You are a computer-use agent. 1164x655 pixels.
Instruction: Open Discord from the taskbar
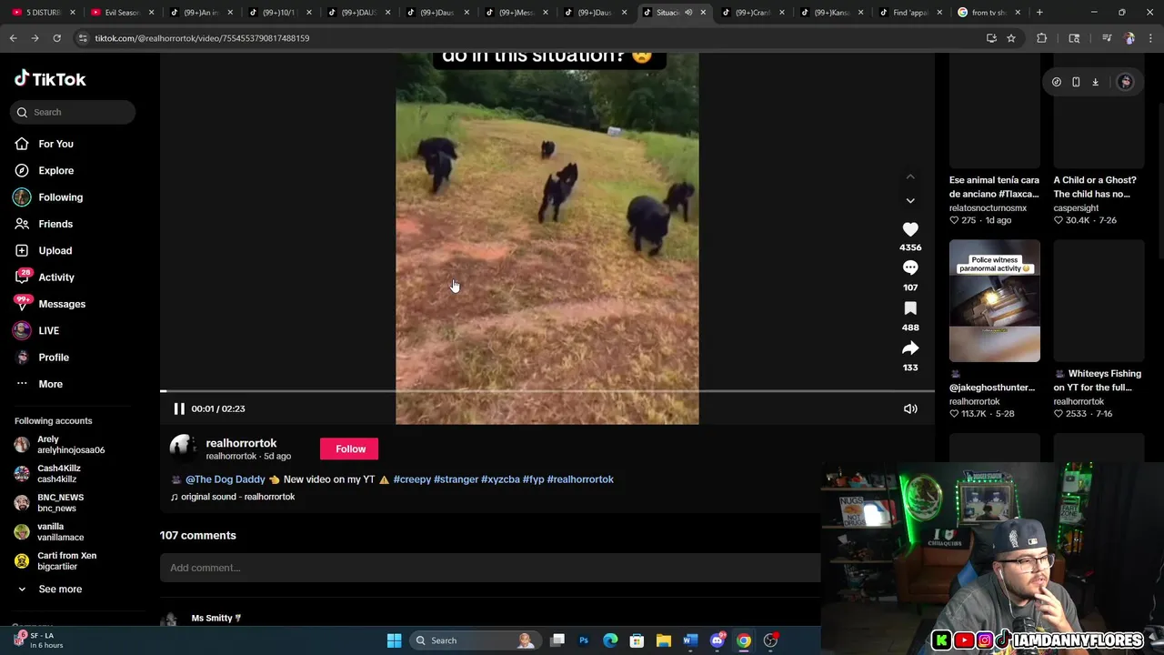(x=717, y=640)
